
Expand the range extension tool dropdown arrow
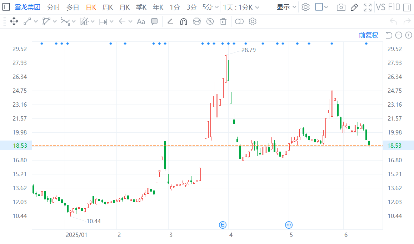point(111,22)
